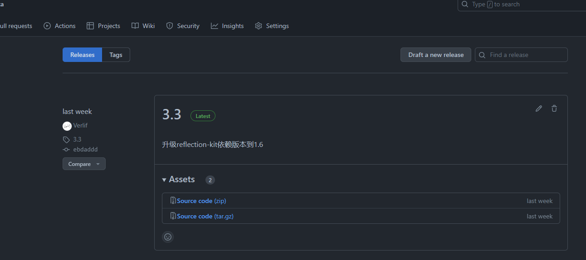586x260 pixels.
Task: Switch to the Tags tab
Action: tap(116, 55)
